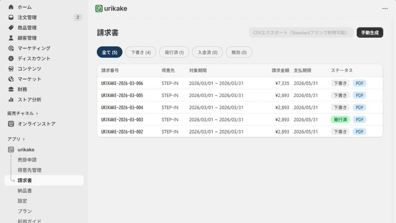Viewport: 396px width, 223px height.
Task: Open the three-dot more options menu
Action: [385, 8]
